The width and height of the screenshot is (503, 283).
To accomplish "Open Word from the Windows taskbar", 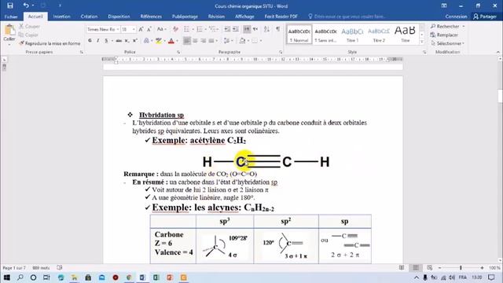I will click(142, 277).
